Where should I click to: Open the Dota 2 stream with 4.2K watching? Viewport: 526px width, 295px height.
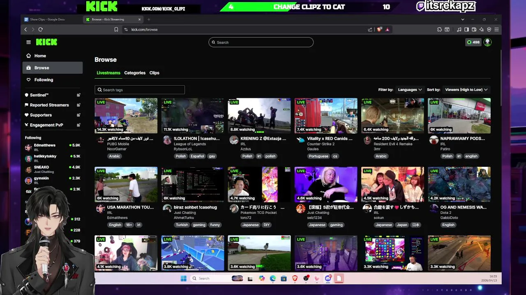pos(459,184)
